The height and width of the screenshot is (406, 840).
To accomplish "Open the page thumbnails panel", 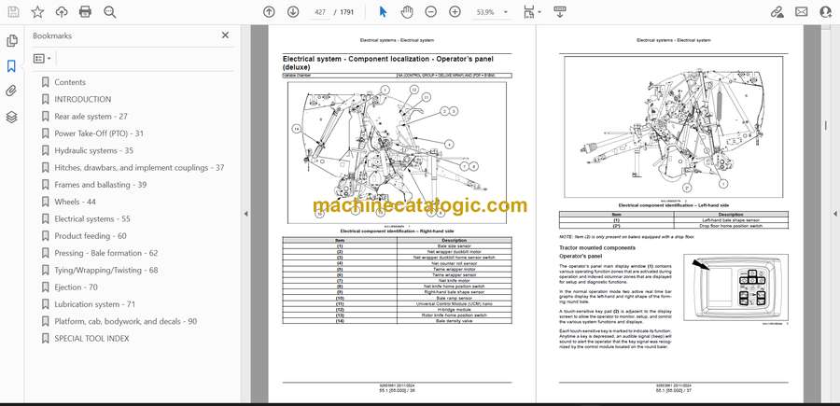I will tap(12, 41).
